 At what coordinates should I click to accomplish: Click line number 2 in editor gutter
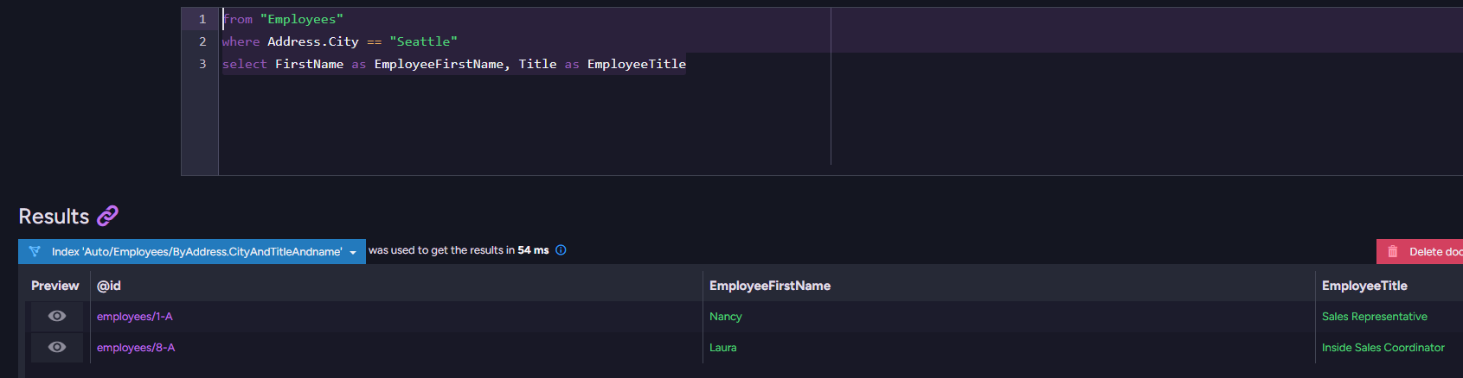202,41
